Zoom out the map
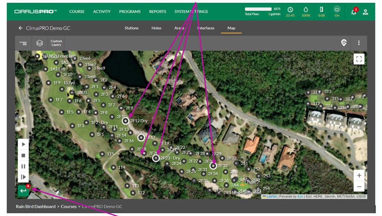The image size is (382, 216). pos(359,187)
